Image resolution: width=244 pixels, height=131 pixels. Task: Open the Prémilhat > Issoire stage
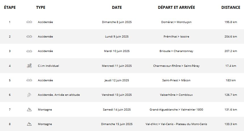click(176, 37)
